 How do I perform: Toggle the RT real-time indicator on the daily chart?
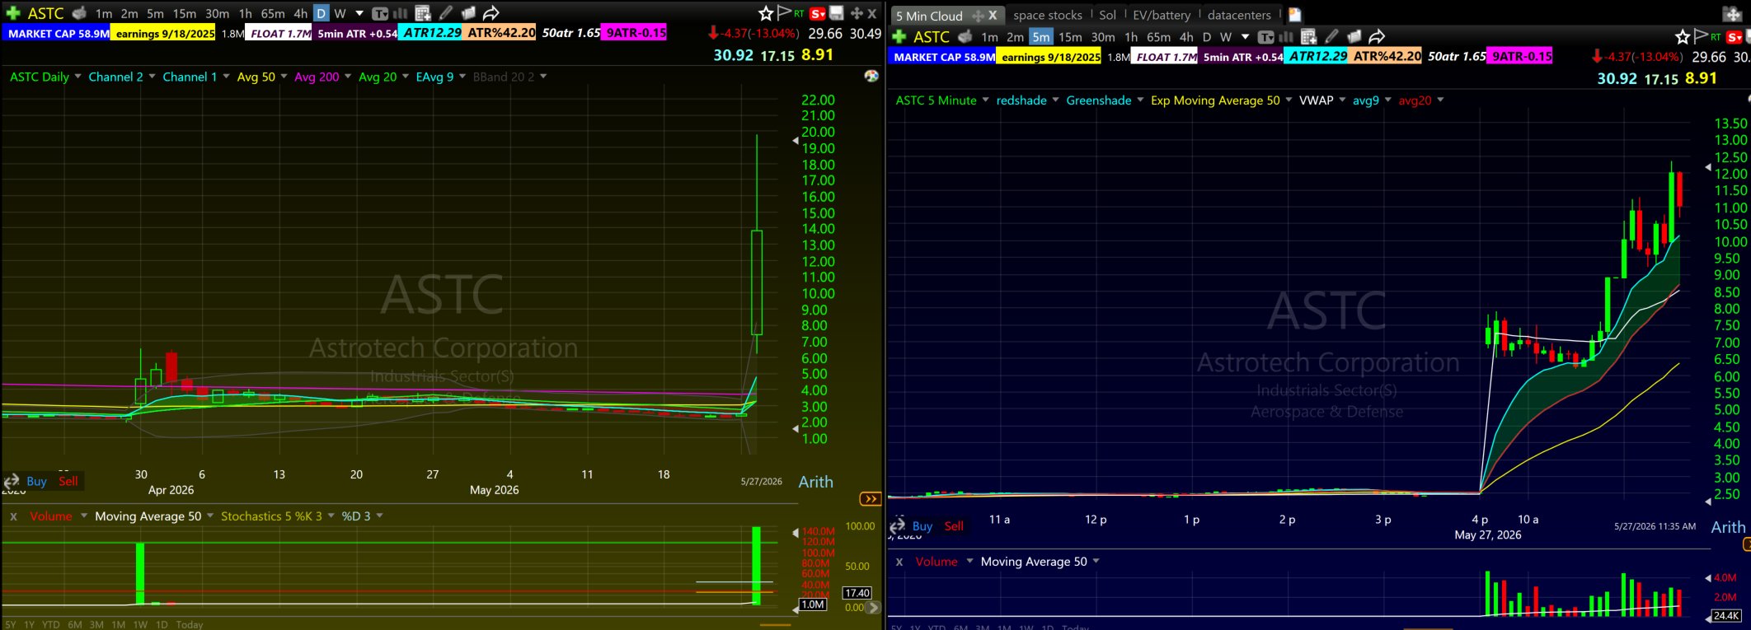pos(800,13)
